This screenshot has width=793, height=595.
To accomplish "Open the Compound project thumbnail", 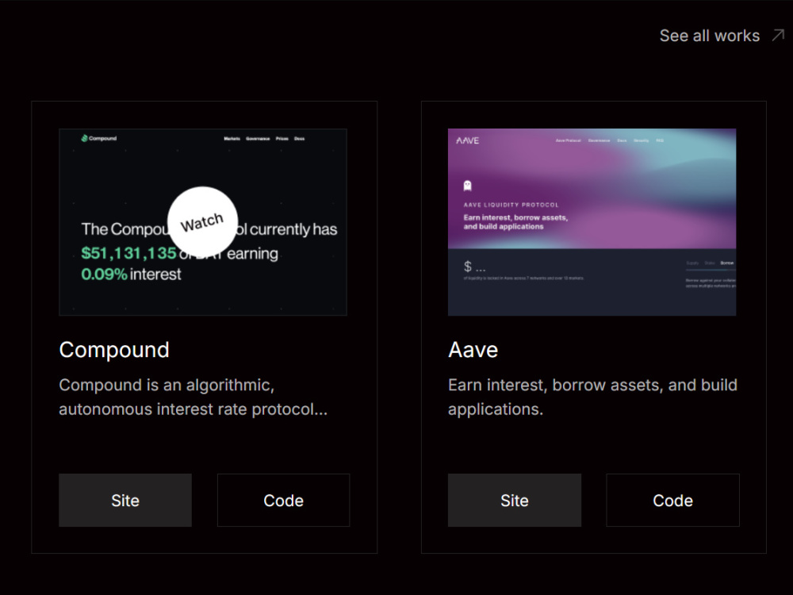I will (203, 222).
